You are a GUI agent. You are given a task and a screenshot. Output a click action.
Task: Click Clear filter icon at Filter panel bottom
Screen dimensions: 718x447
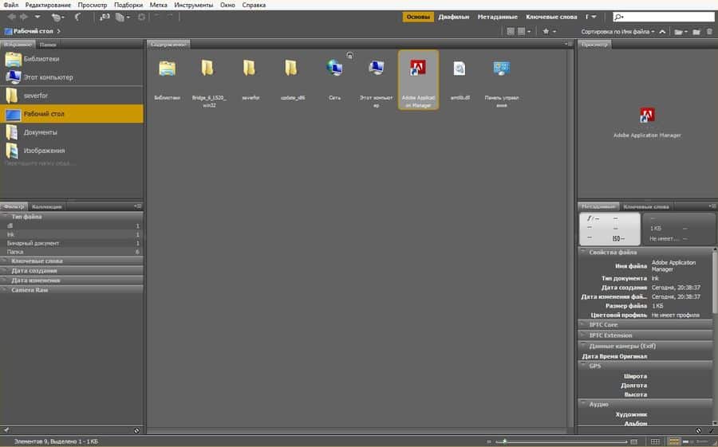click(136, 430)
